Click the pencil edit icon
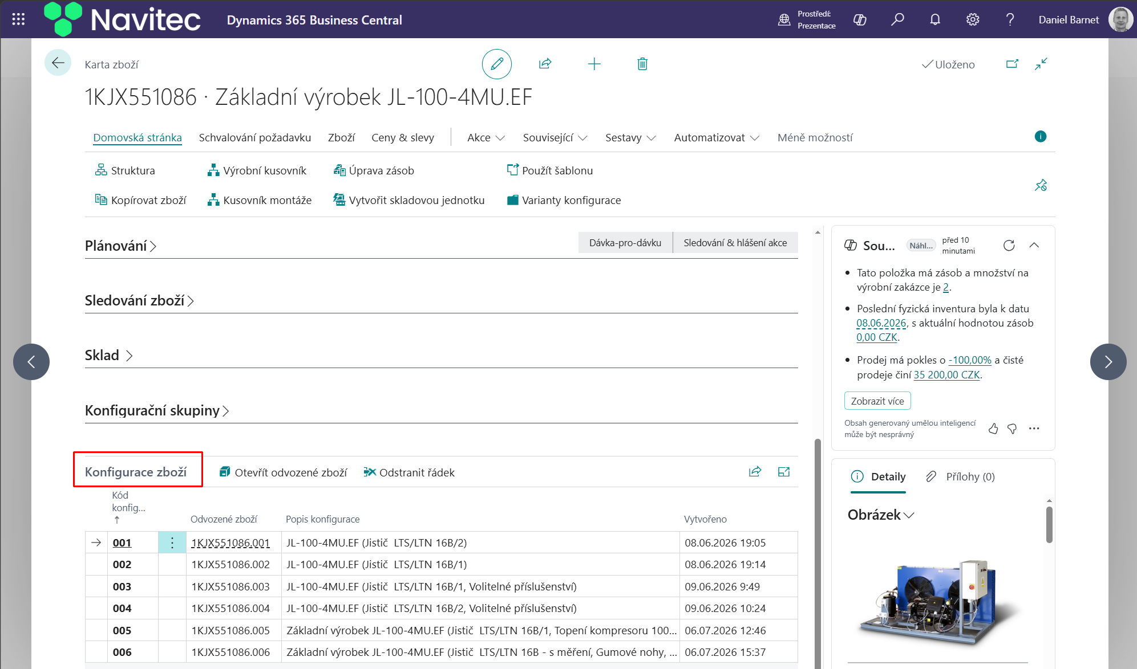This screenshot has width=1137, height=669. tap(496, 64)
